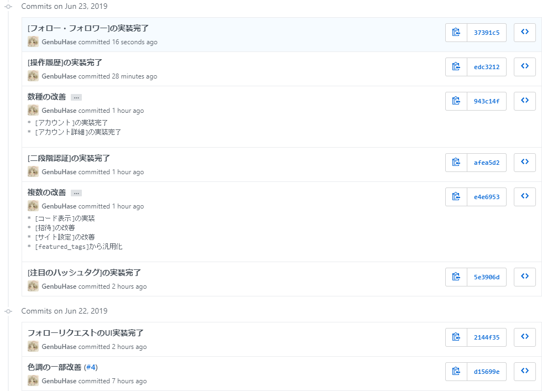The height and width of the screenshot is (391, 542).
Task: Click GenbuHase avatar on edc3212 commit row
Action: (x=33, y=76)
